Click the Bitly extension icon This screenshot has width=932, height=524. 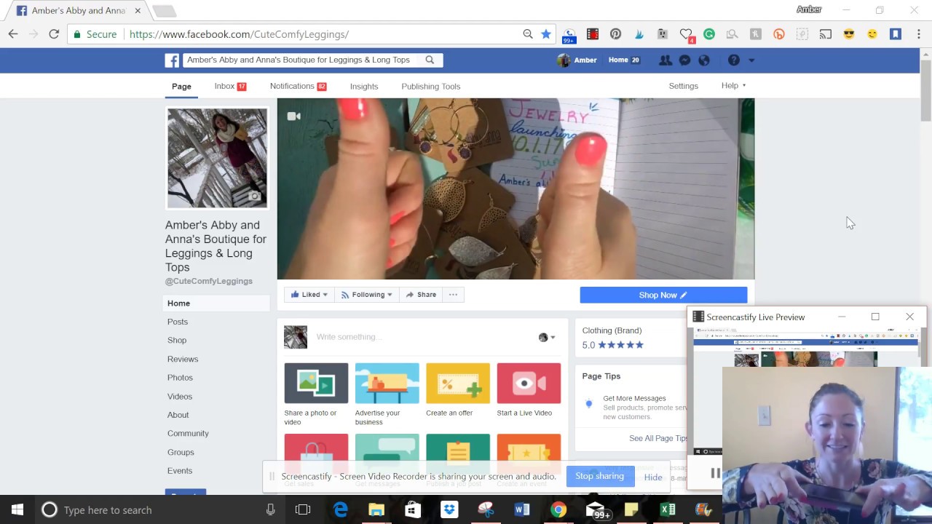click(x=779, y=34)
